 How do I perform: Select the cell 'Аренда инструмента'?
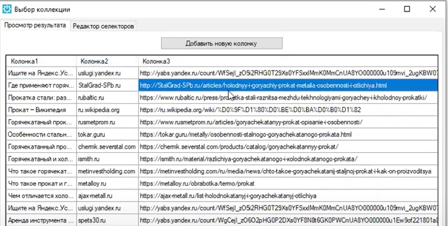point(41,220)
